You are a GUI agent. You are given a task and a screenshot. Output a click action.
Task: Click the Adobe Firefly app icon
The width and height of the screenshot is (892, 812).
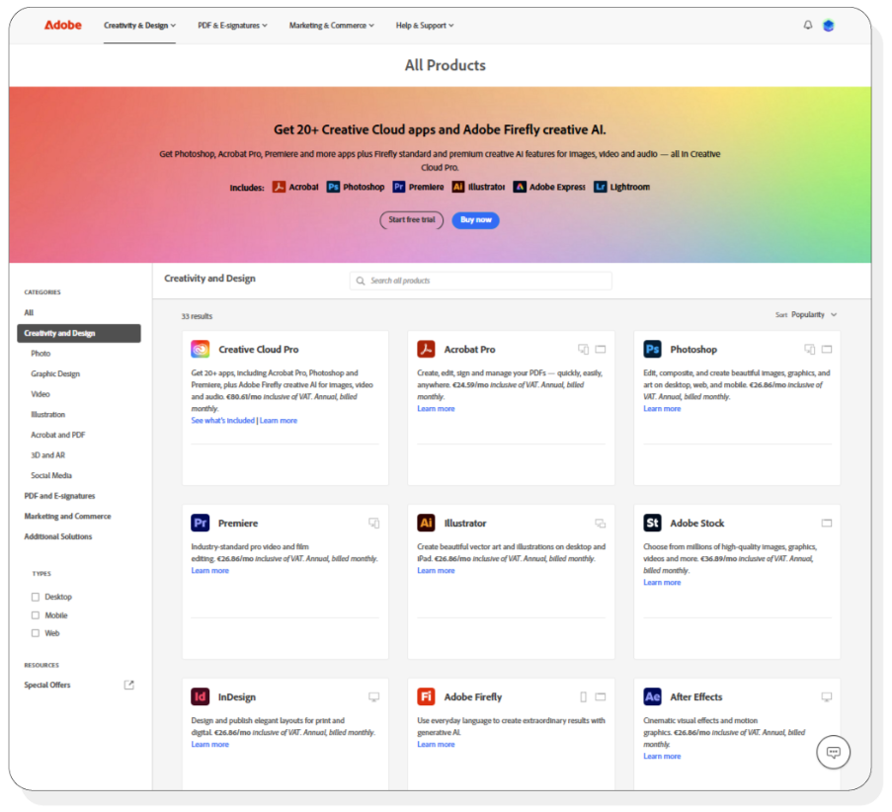tap(427, 696)
